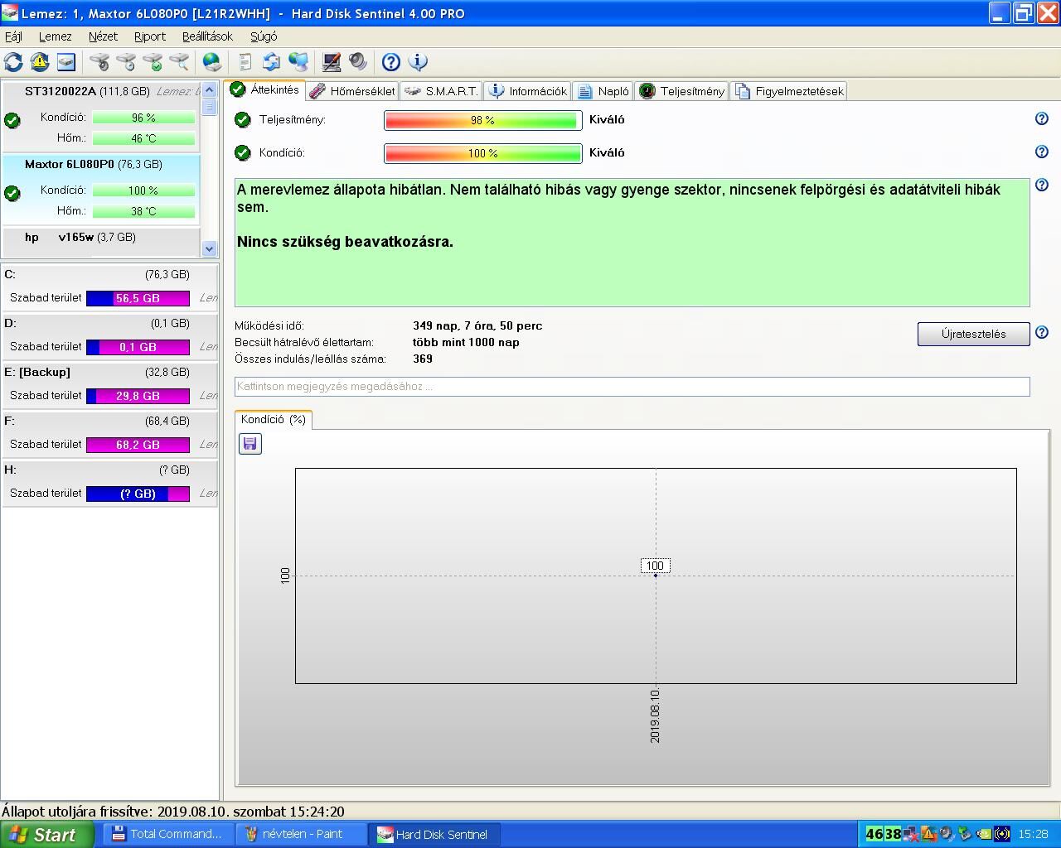Image resolution: width=1061 pixels, height=848 pixels.
Task: Select the Kondíció (%) graph tab
Action: [274, 420]
